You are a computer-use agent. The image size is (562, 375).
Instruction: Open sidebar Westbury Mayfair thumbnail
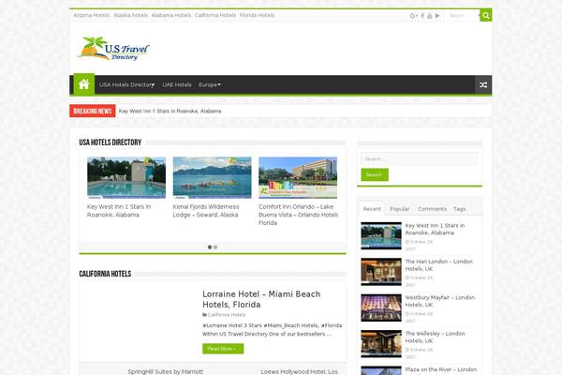381,307
